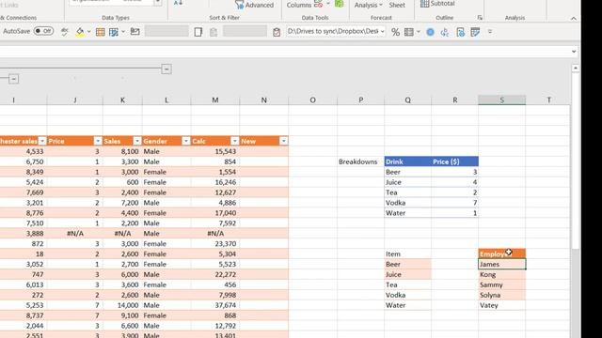The width and height of the screenshot is (602, 338).
Task: Open the New column filter
Action: [x=283, y=141]
